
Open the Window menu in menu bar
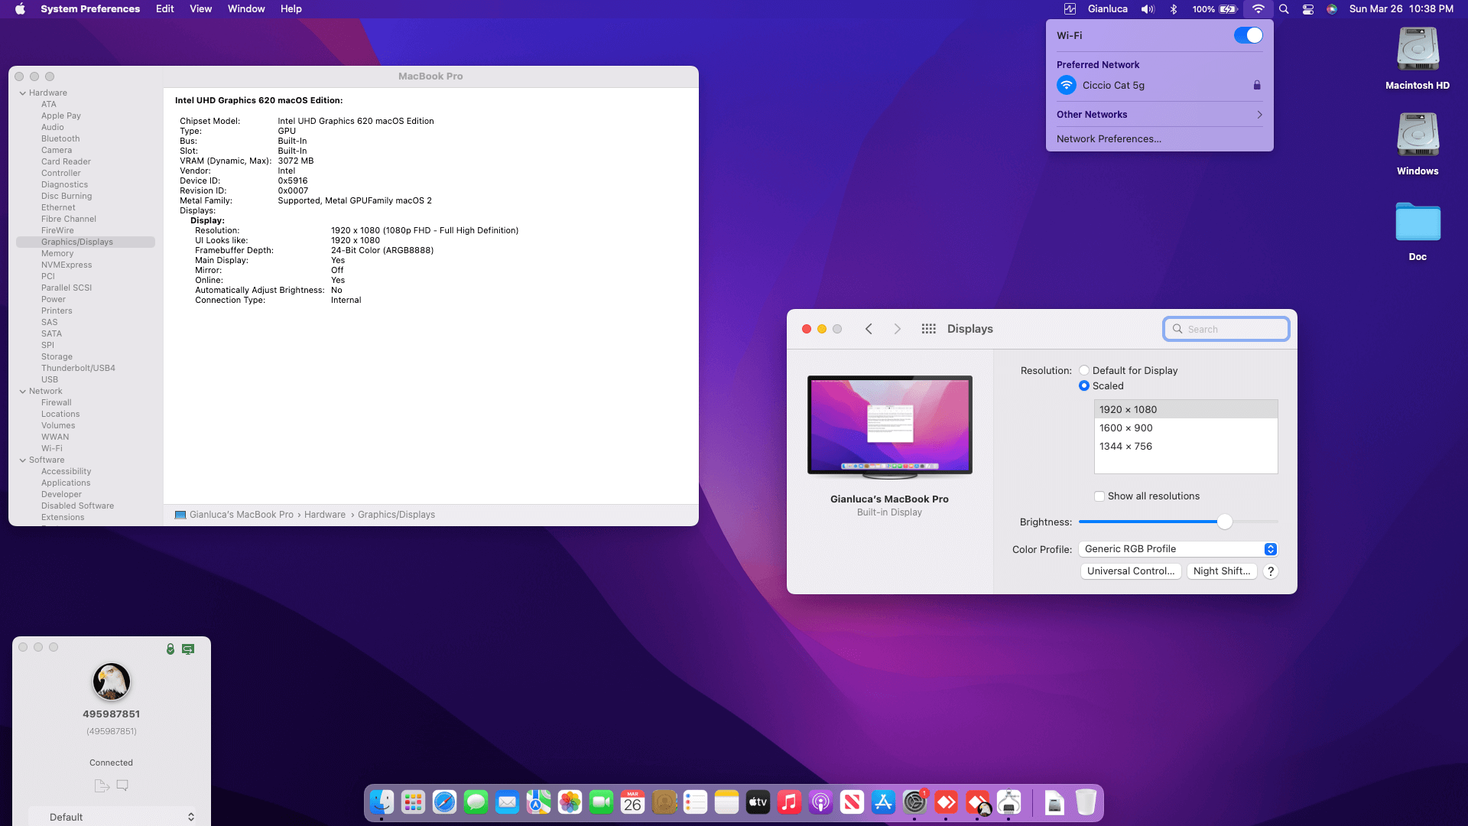click(246, 9)
